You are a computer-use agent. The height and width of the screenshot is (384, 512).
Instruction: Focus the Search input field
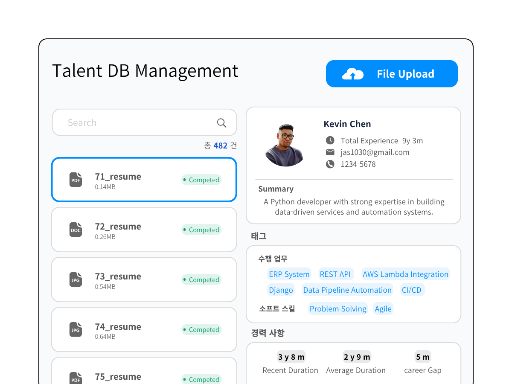click(137, 123)
